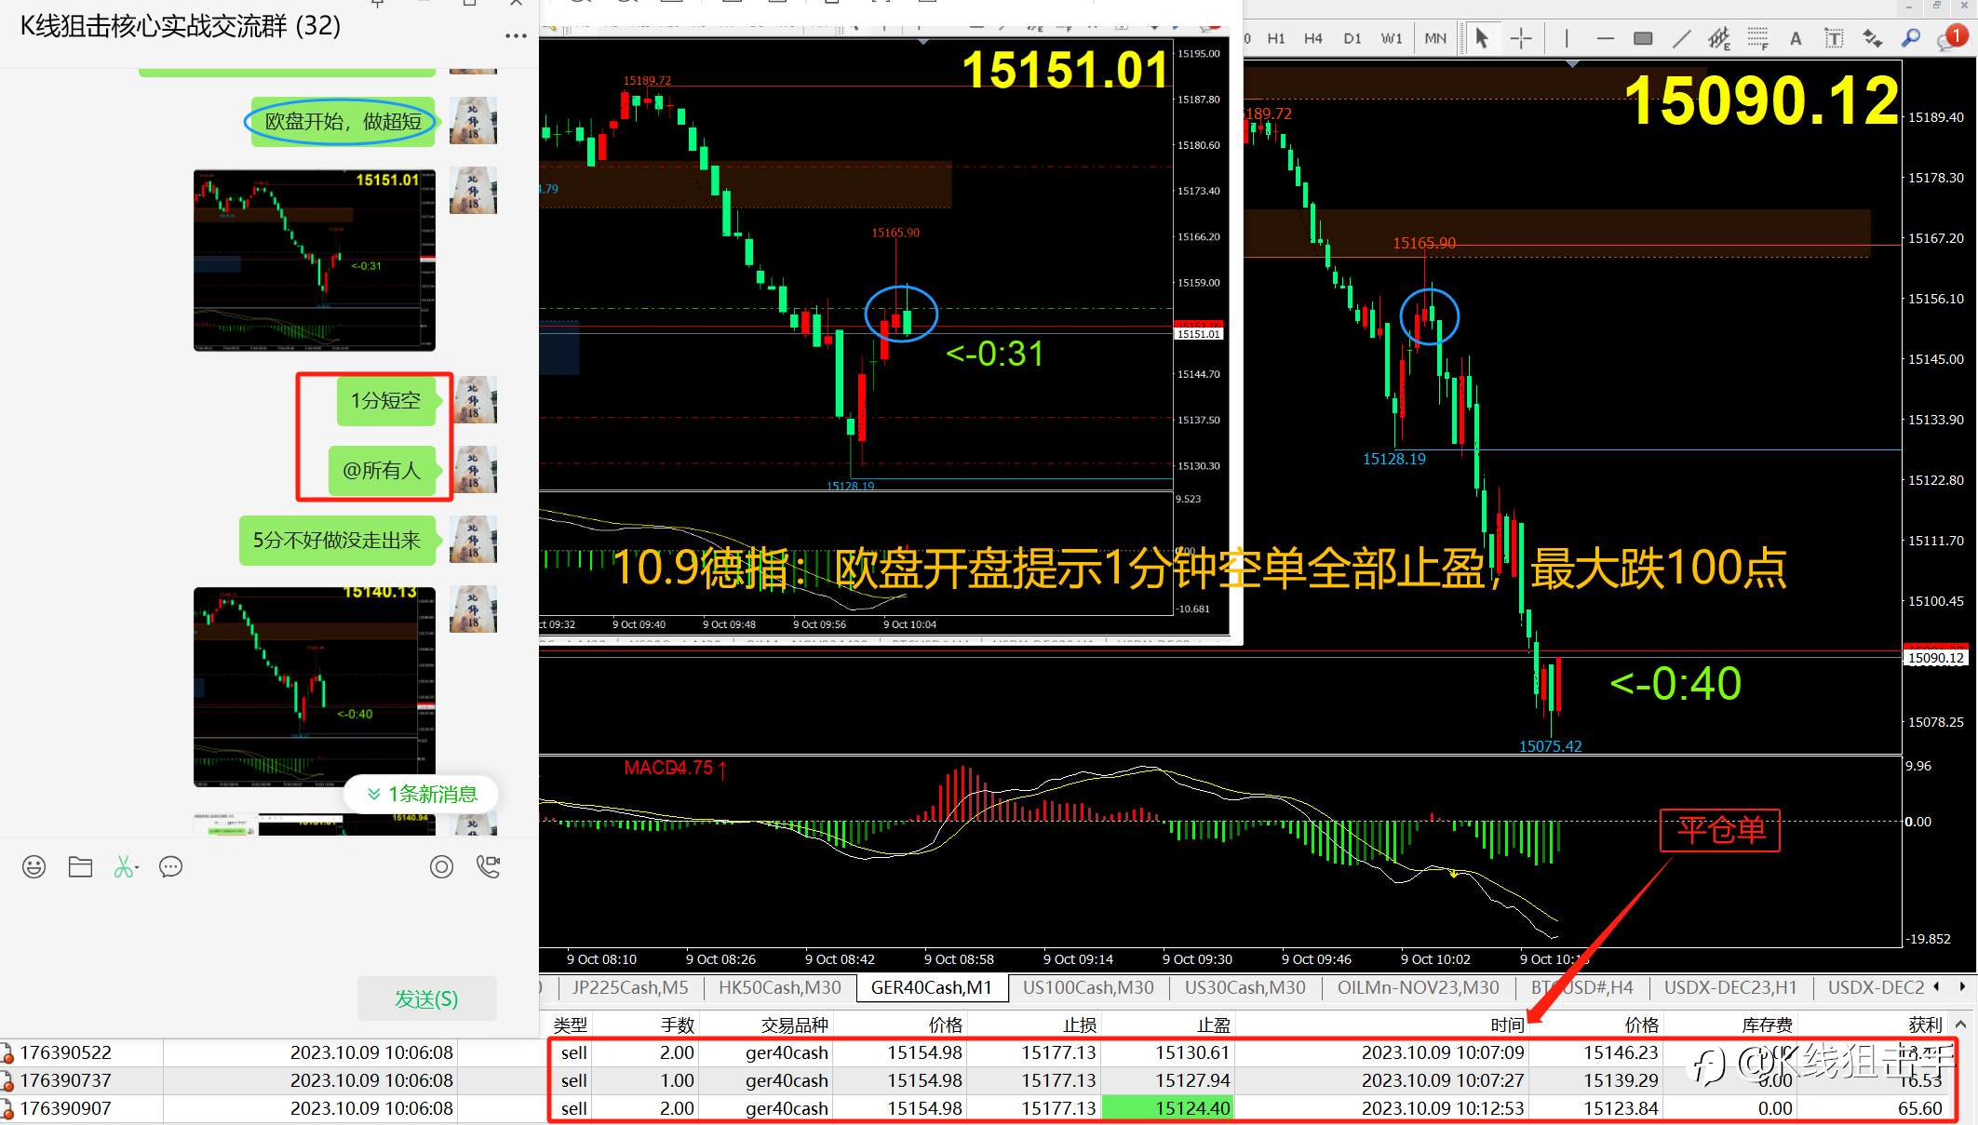This screenshot has width=1978, height=1125.
Task: Switch chart to D1 timeframe
Action: pyautogui.click(x=1352, y=38)
